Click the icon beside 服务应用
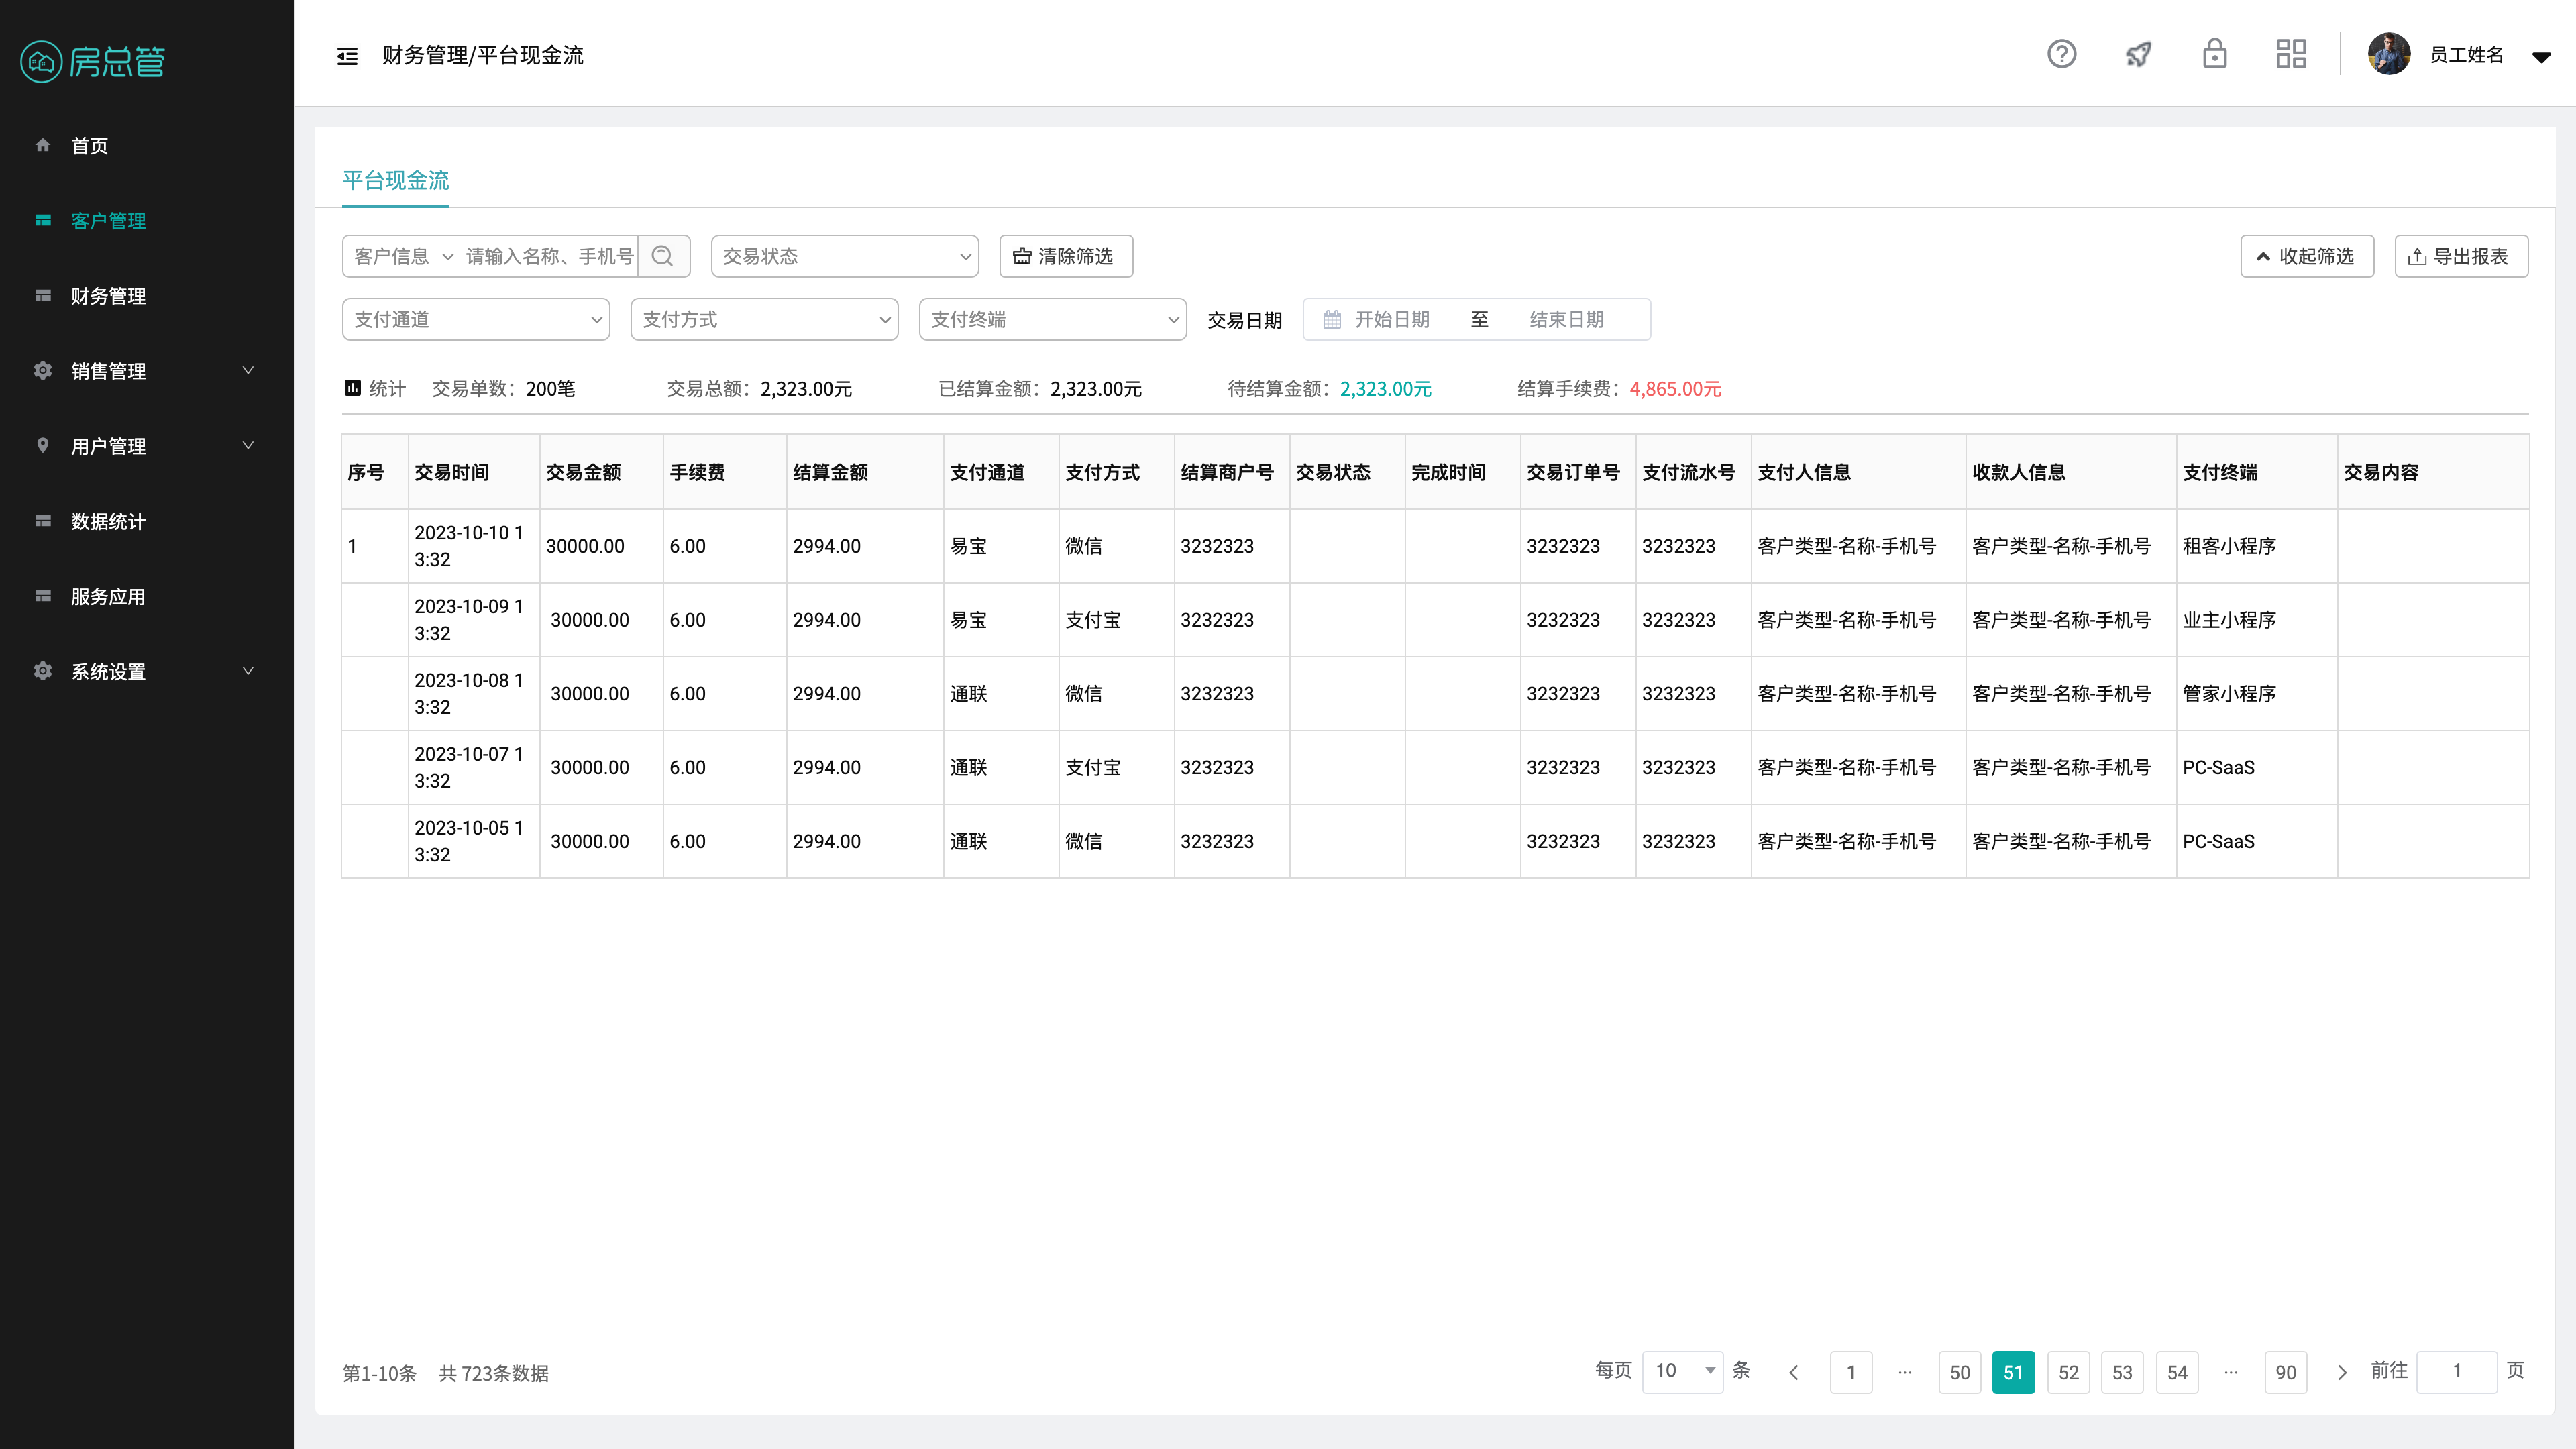 (x=43, y=596)
